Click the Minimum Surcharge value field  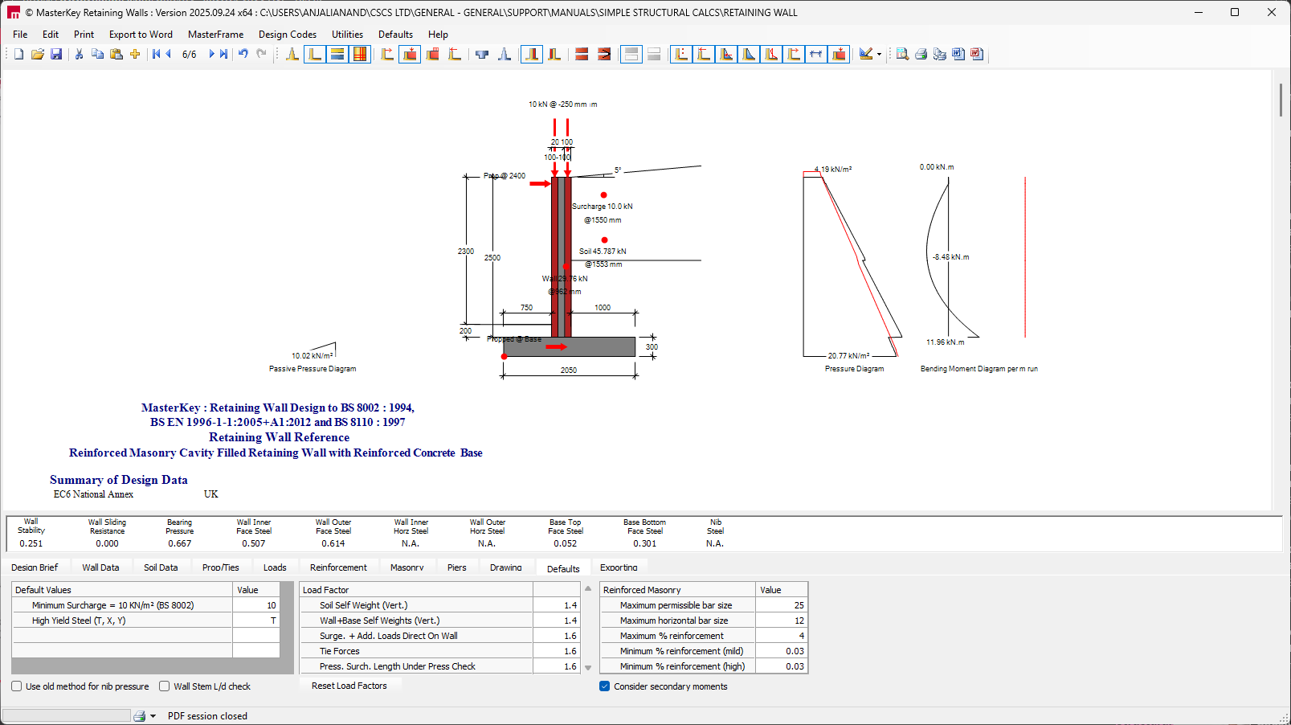pyautogui.click(x=256, y=605)
